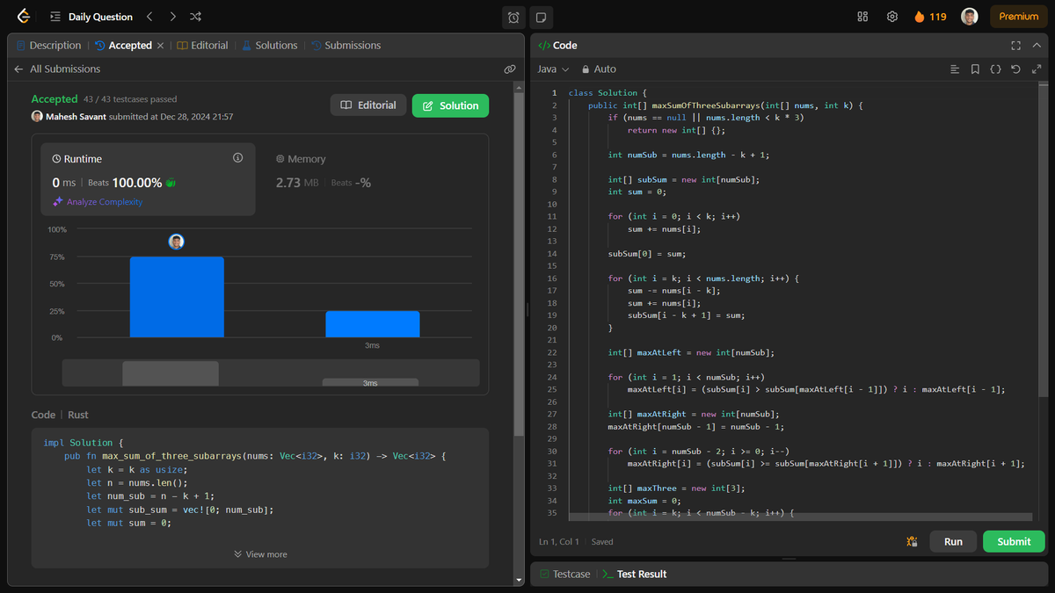Viewport: 1055px width, 593px height.
Task: Open the notes icon in top bar
Action: tap(541, 17)
